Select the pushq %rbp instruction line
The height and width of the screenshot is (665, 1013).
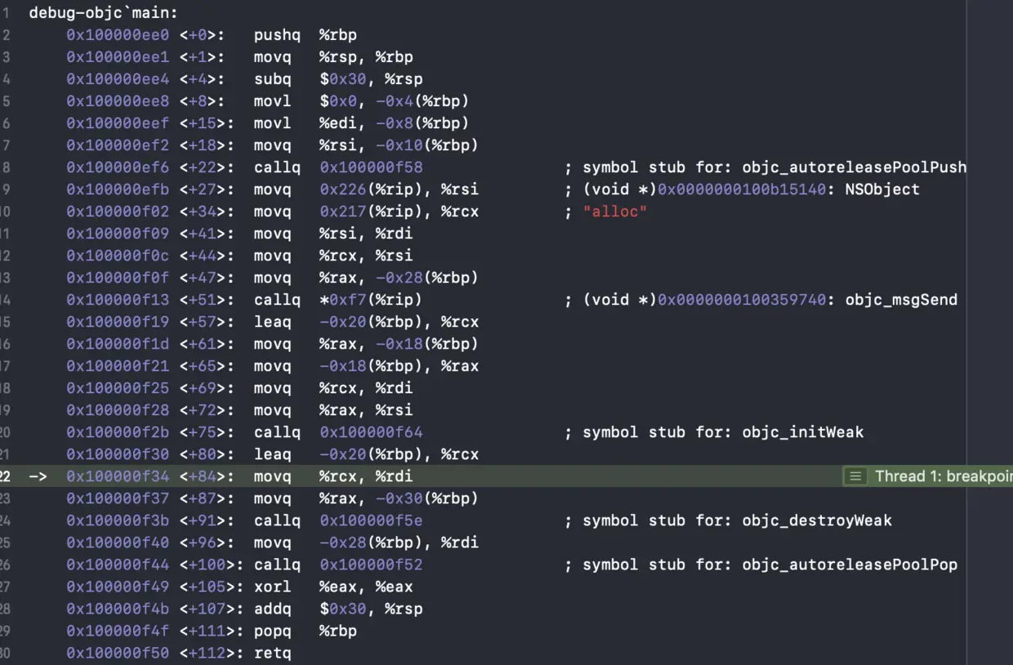click(305, 35)
